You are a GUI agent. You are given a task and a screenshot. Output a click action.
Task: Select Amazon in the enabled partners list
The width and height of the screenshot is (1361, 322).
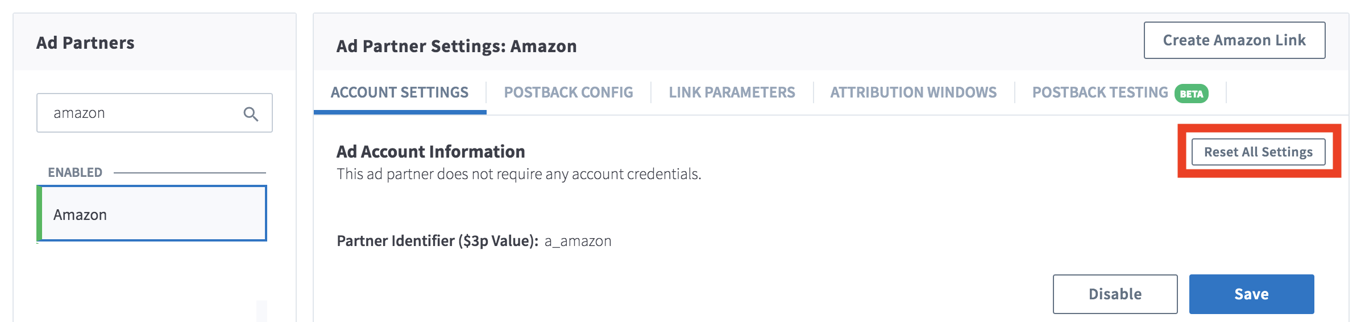click(152, 214)
